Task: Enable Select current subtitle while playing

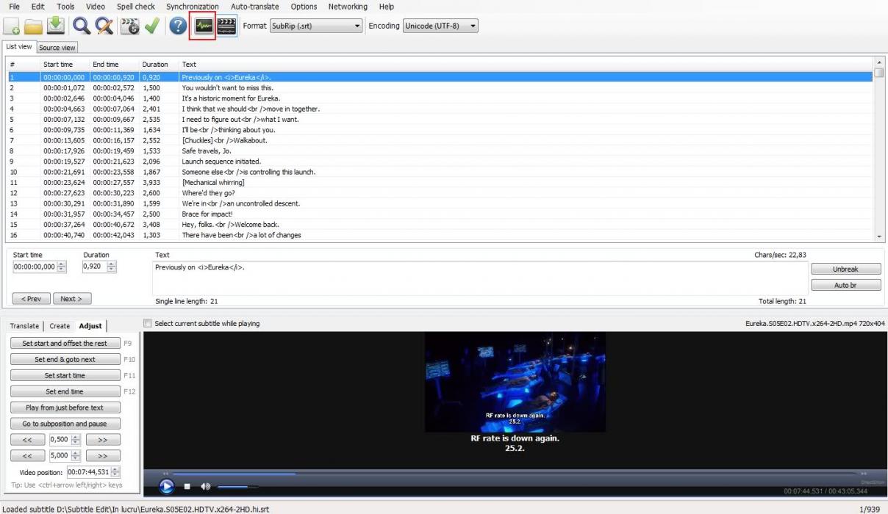Action: tap(148, 324)
